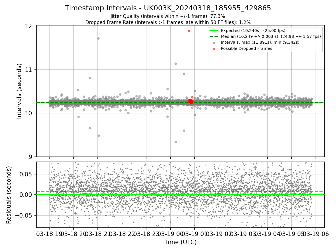Click the x-axis tick label '03-19 04'
The image size is (336, 252).
pos(267,234)
